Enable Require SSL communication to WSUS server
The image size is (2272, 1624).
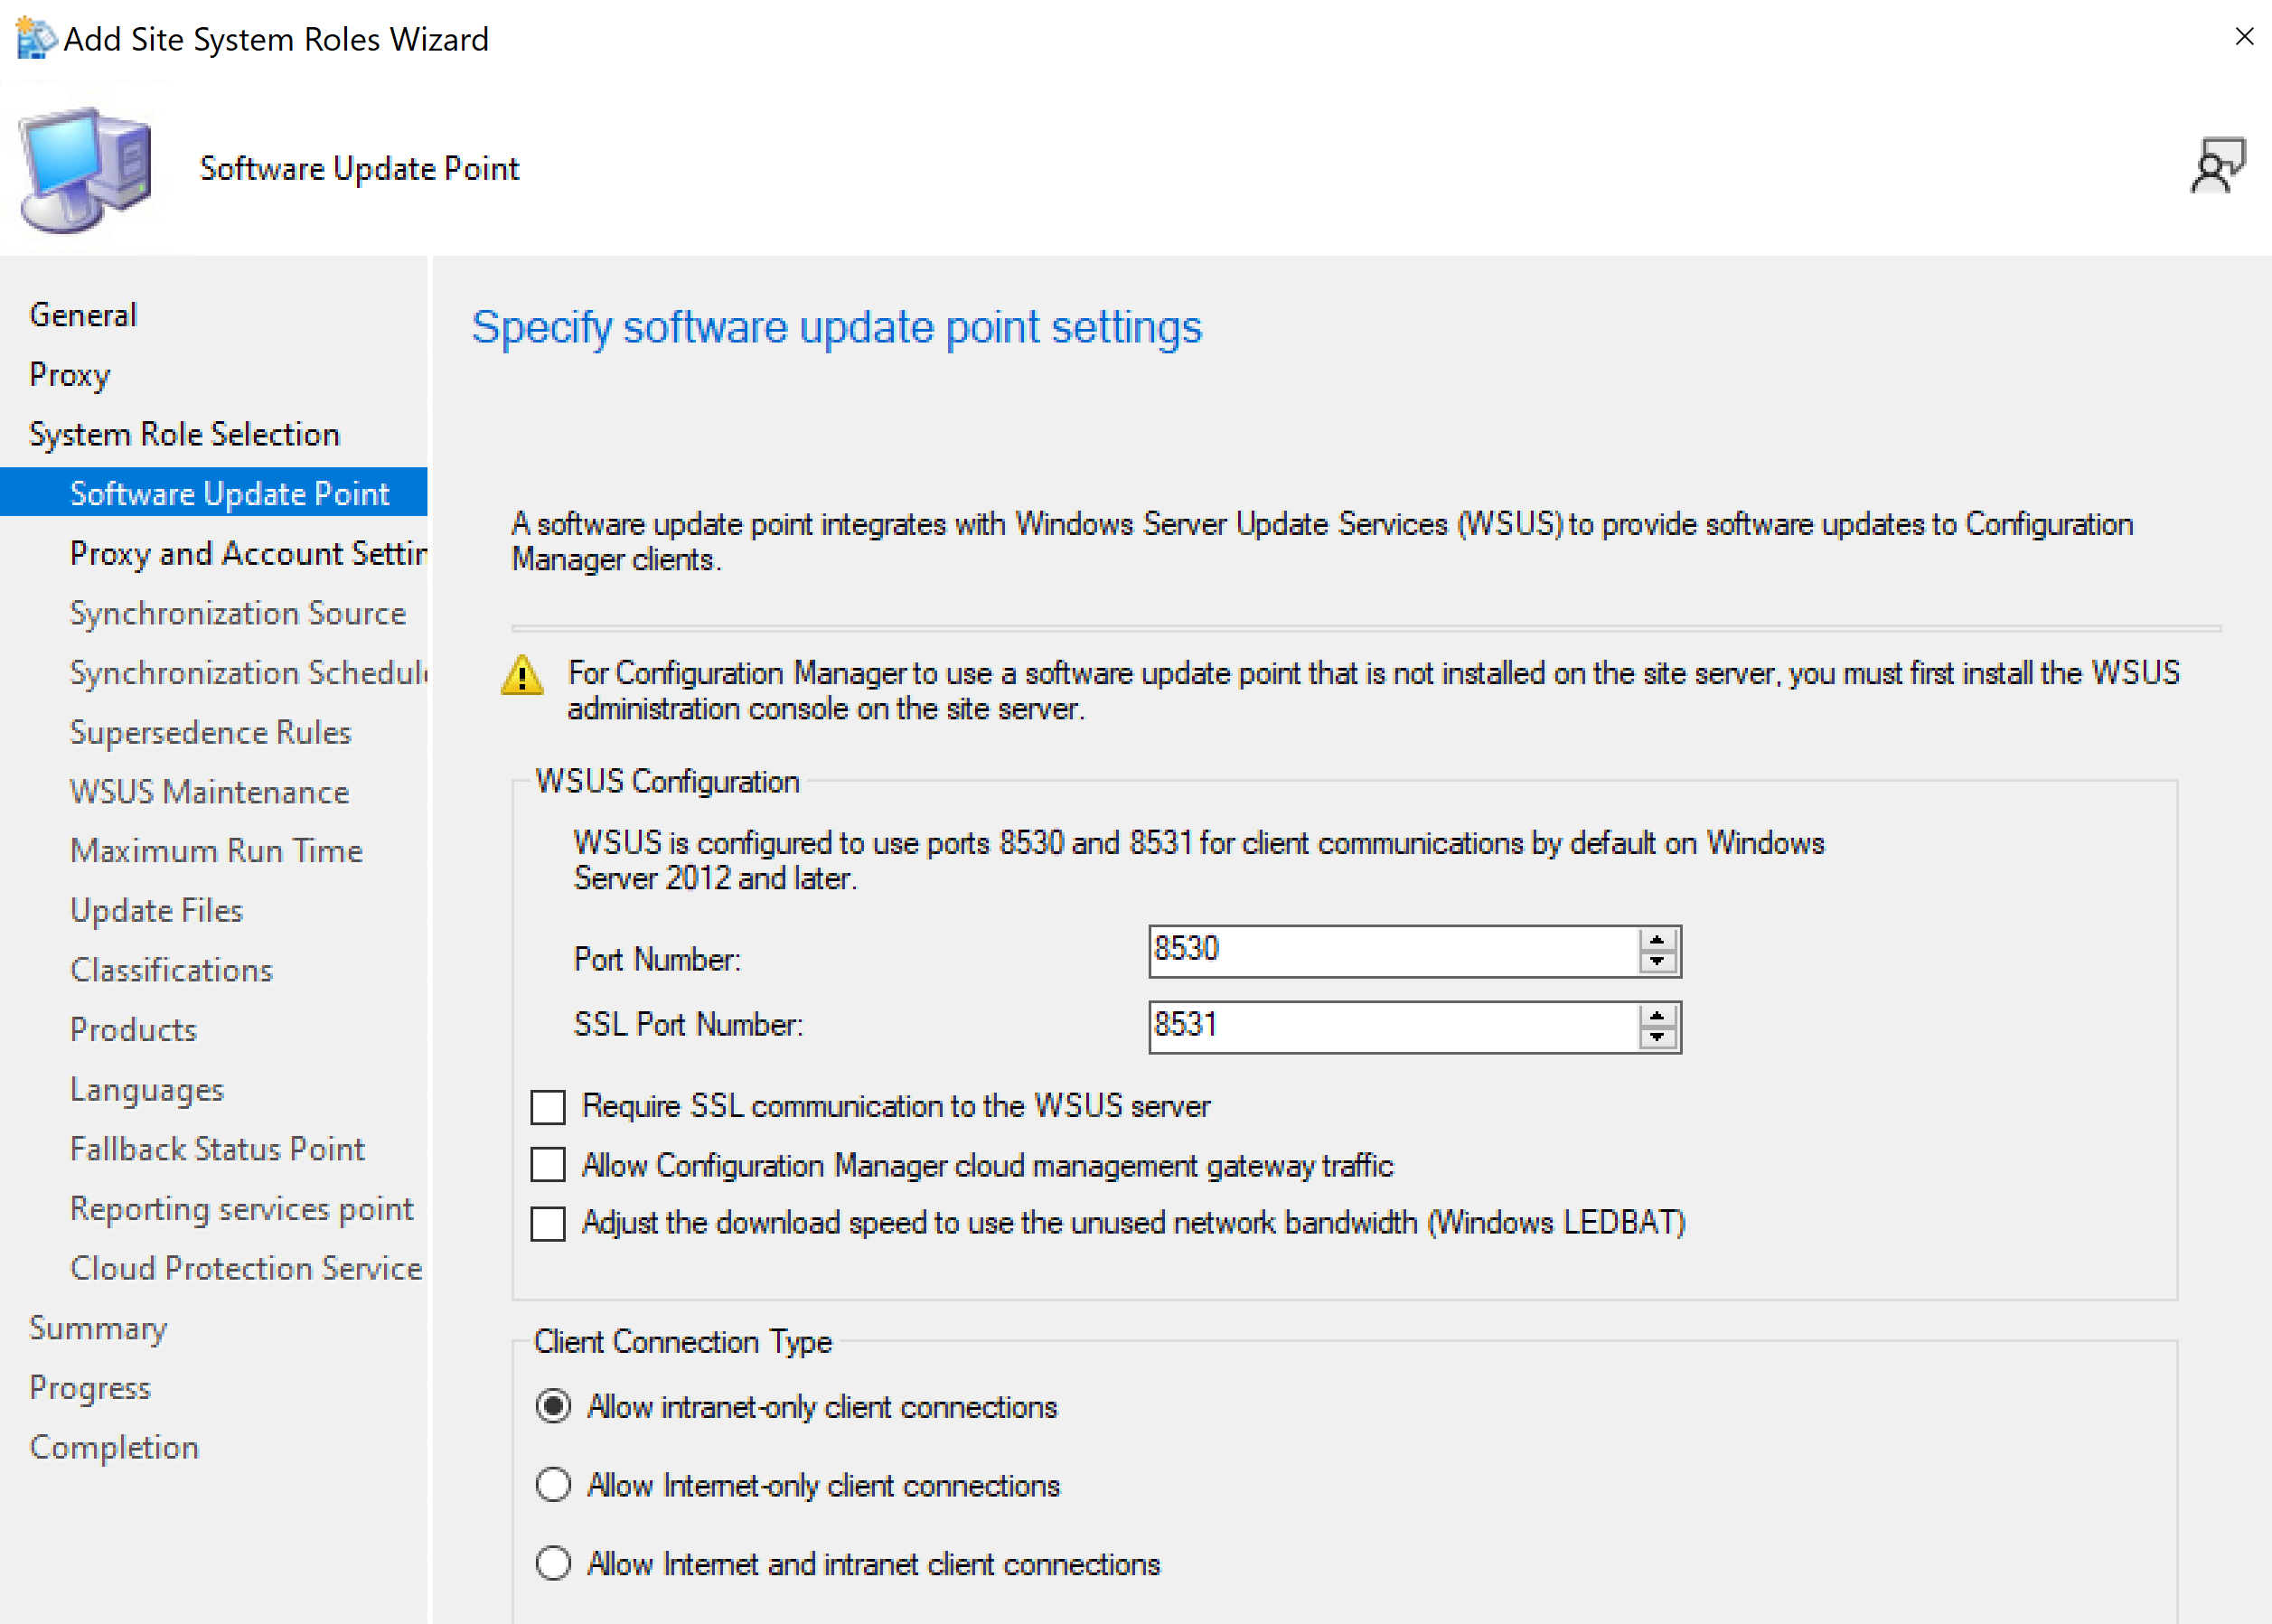coord(548,1107)
